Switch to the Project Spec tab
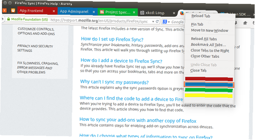 point(118,12)
